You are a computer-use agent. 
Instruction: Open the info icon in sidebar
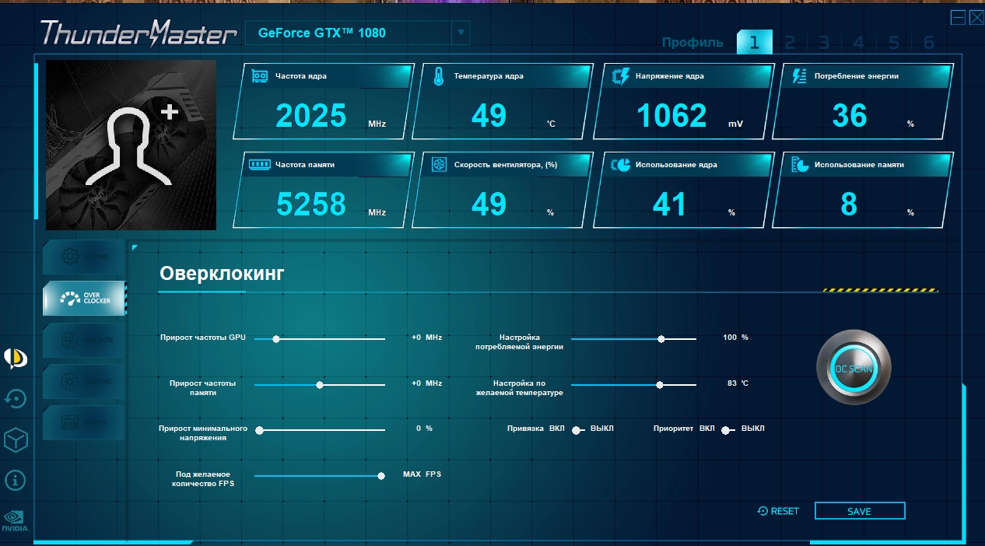coord(16,479)
